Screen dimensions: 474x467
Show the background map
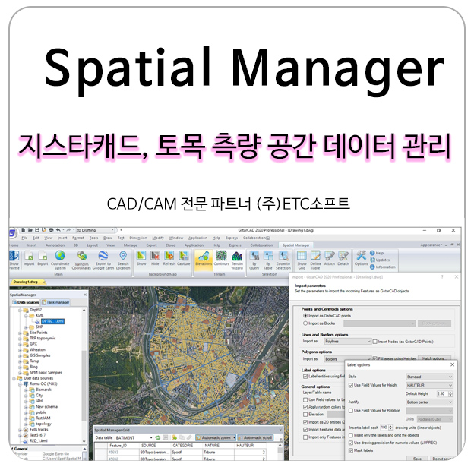point(141,258)
